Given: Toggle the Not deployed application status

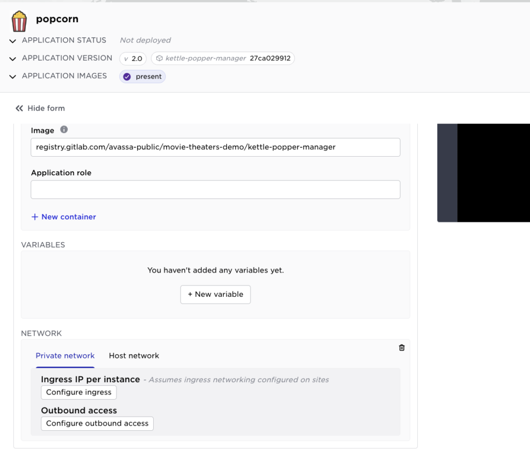Looking at the screenshot, I should tap(145, 40).
